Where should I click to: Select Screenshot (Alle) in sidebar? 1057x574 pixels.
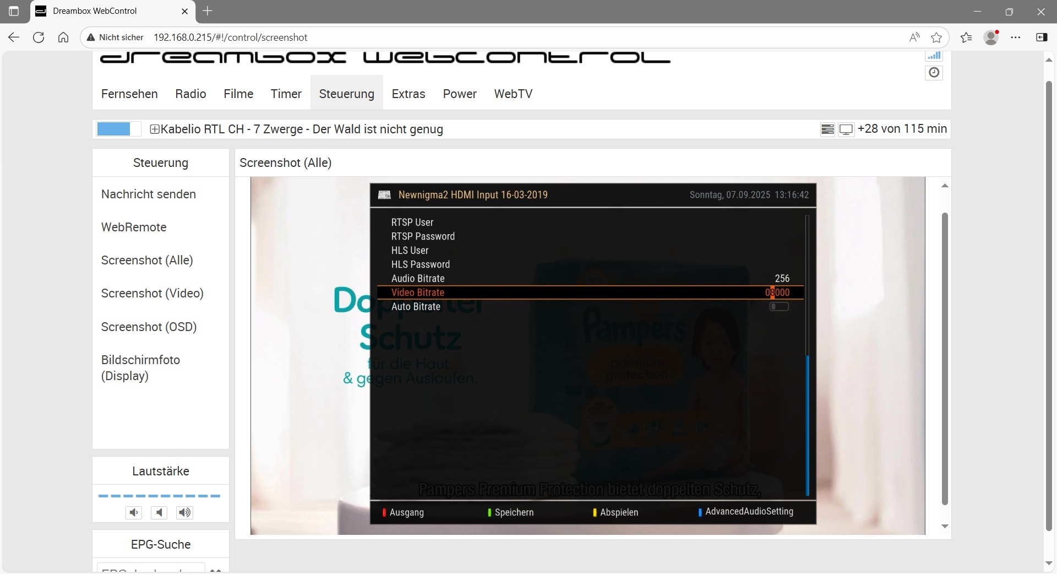pos(147,260)
